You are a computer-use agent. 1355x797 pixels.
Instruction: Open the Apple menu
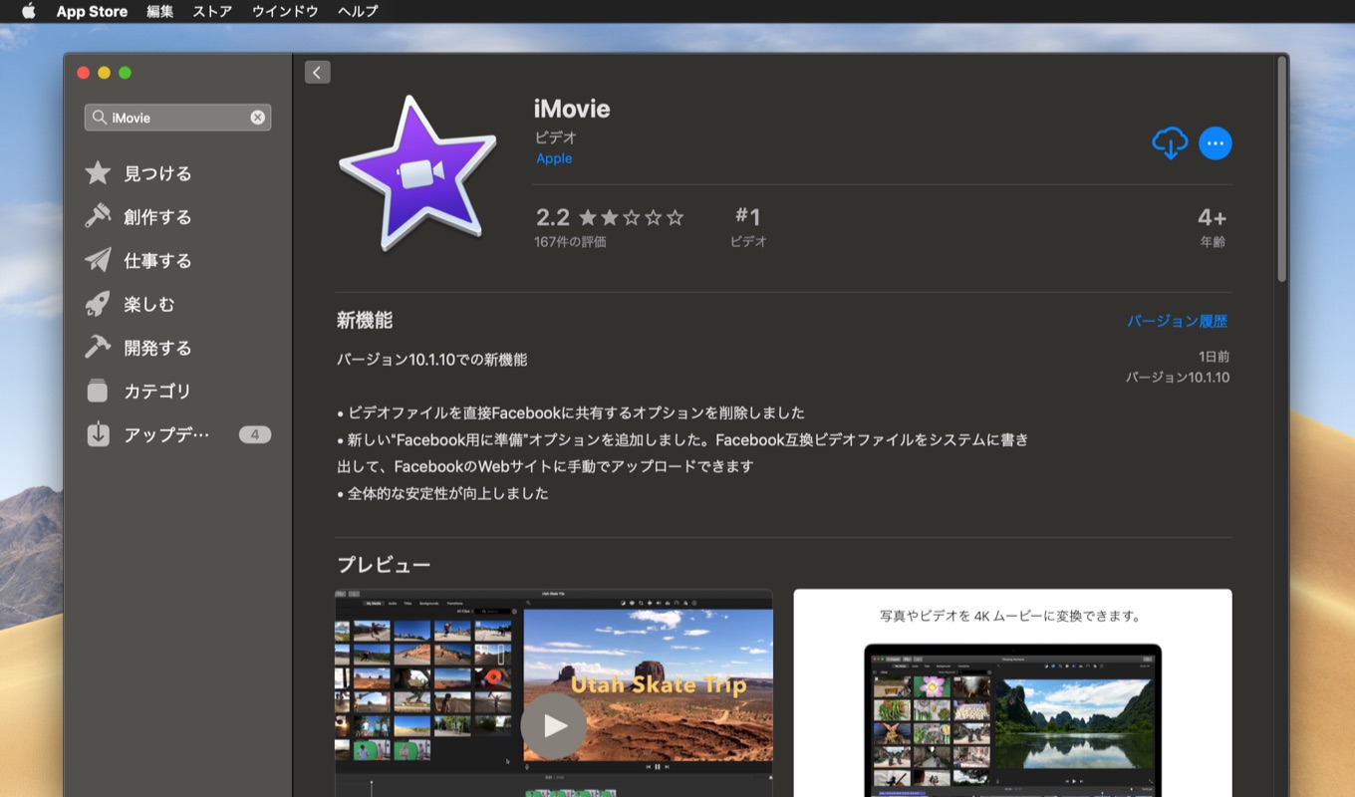(28, 11)
